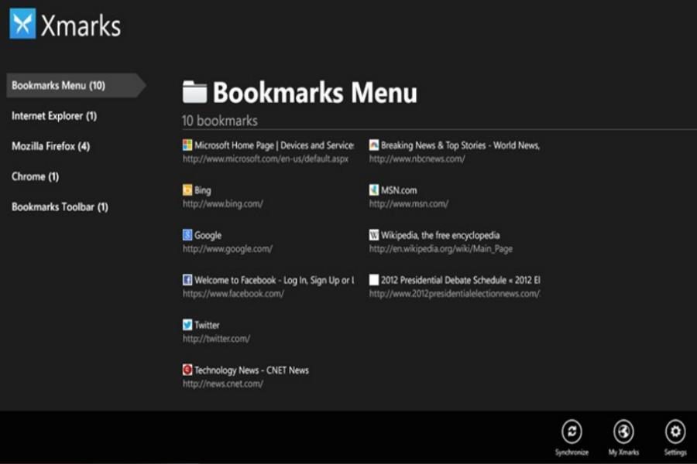Open the Google bookmark title
This screenshot has height=464, width=697.
click(208, 235)
